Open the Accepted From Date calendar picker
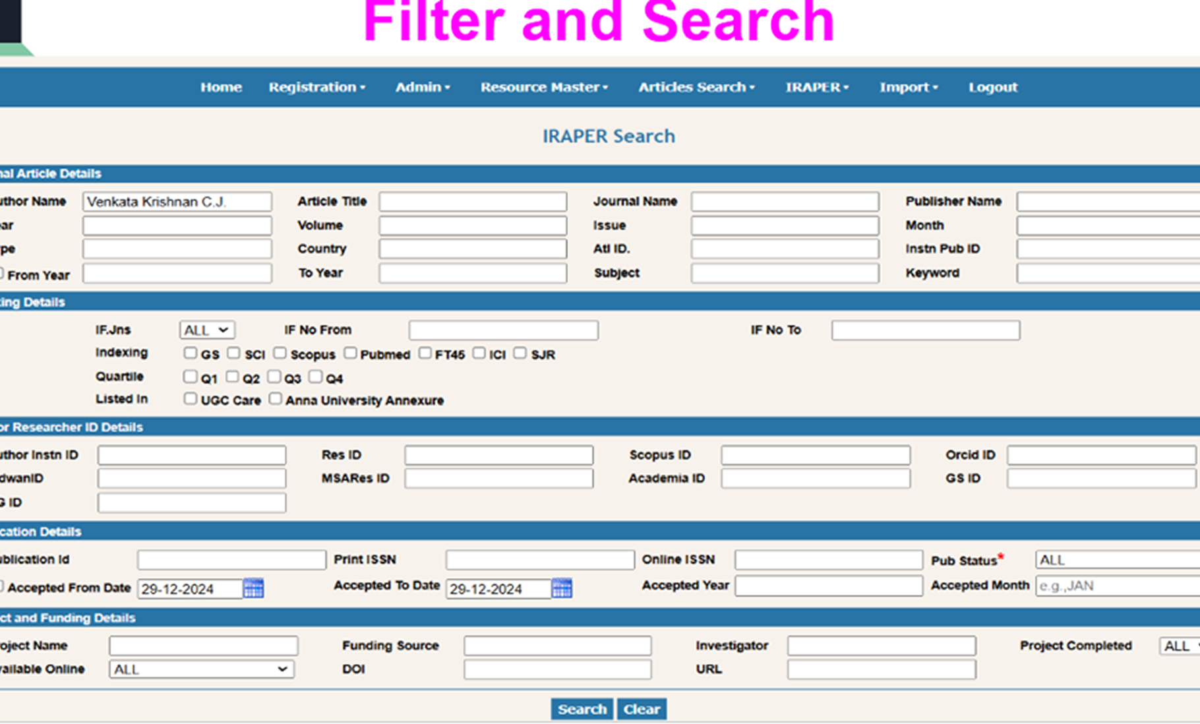Screen dimensions: 1200x724 click(x=253, y=588)
